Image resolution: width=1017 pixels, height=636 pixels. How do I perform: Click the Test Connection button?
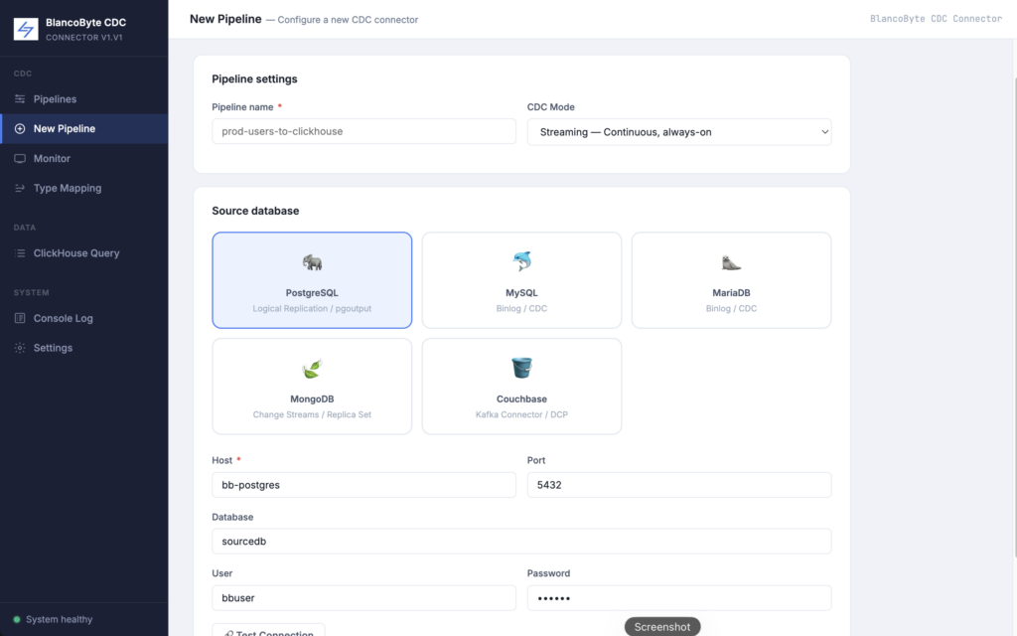(268, 631)
